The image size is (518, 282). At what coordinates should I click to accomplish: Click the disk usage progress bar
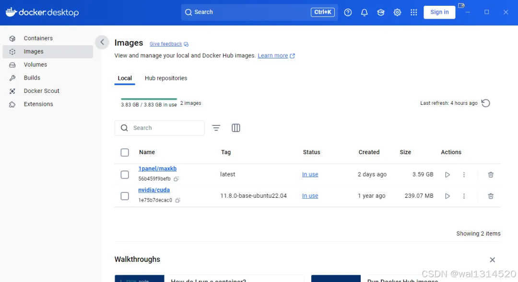tap(149, 99)
